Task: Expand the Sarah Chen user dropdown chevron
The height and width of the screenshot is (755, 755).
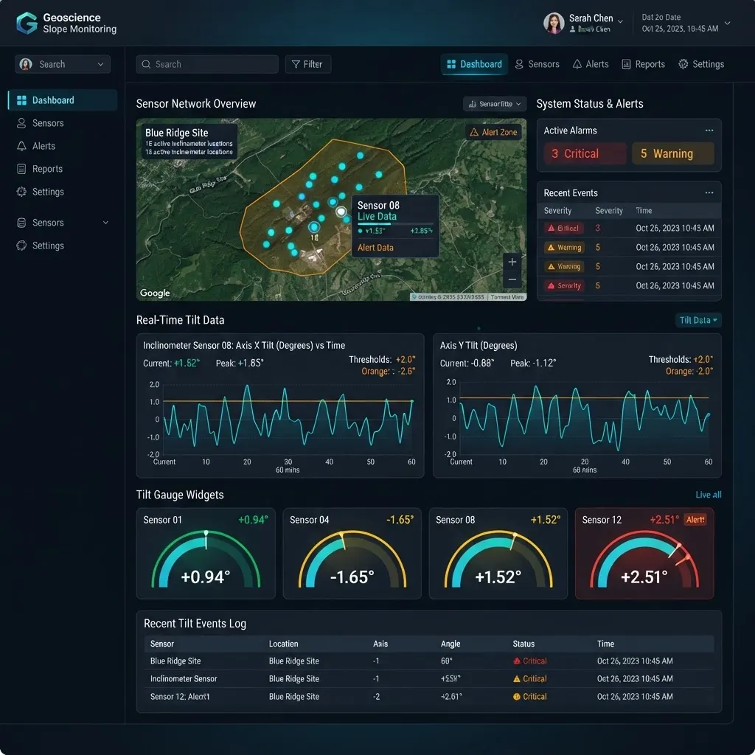Action: pyautogui.click(x=620, y=21)
